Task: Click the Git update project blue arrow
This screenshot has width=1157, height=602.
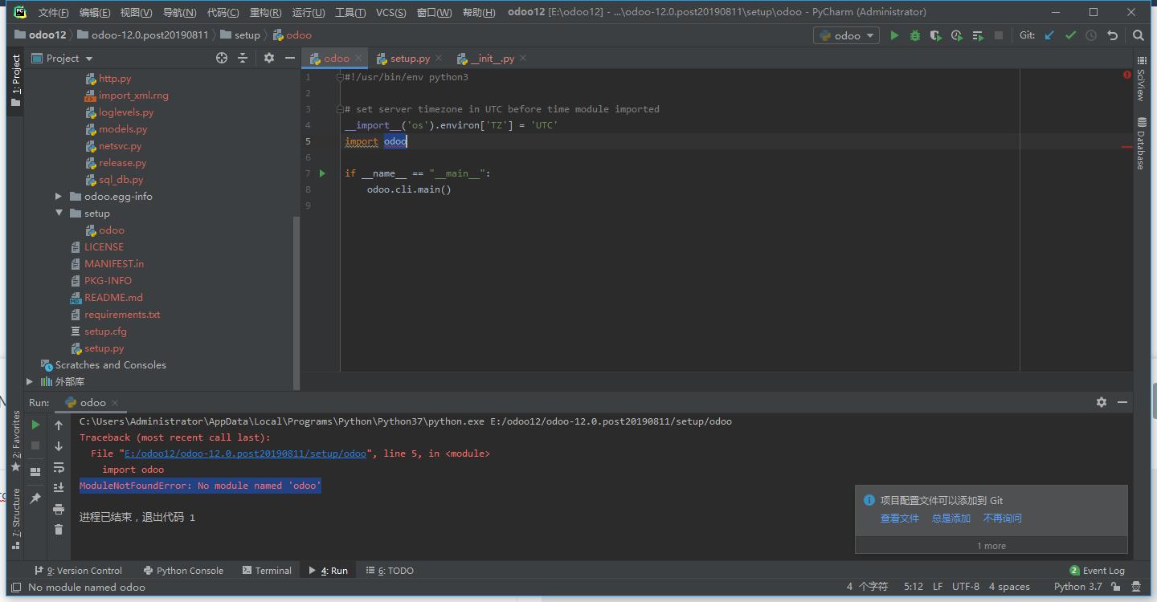Action: click(1049, 35)
